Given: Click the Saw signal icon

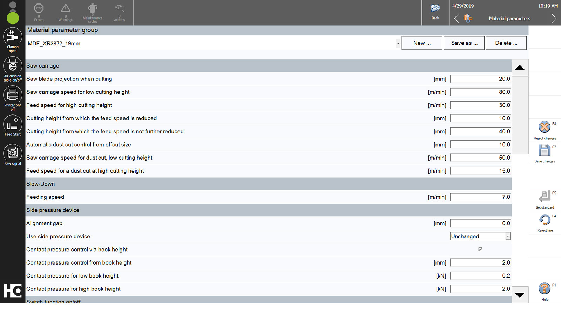Looking at the screenshot, I should (13, 153).
